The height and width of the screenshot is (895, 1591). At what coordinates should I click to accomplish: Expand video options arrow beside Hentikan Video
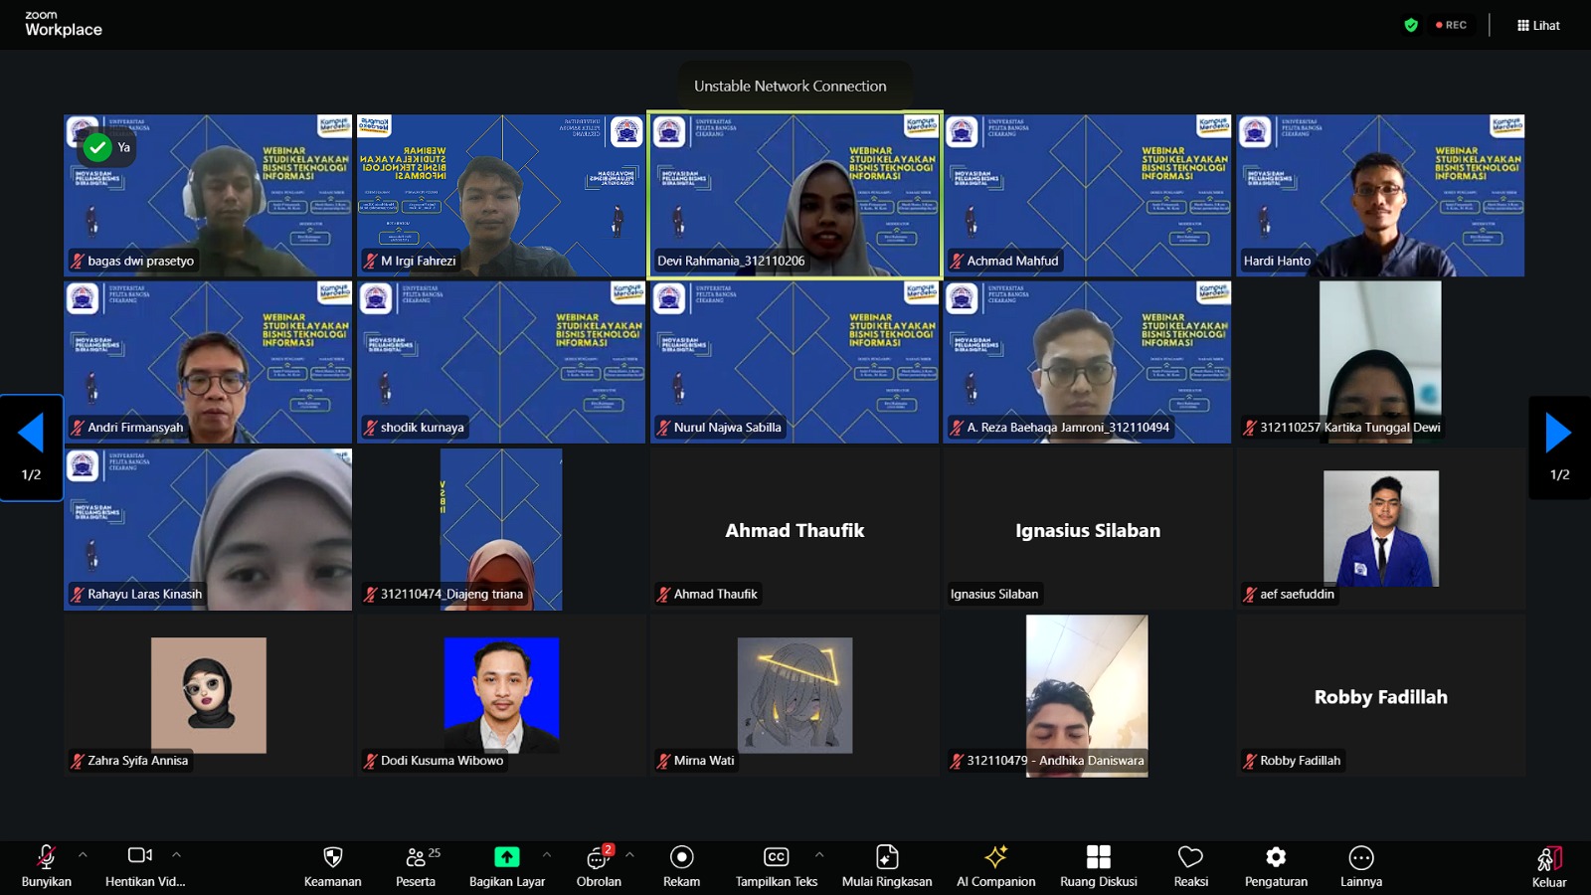pos(176,854)
